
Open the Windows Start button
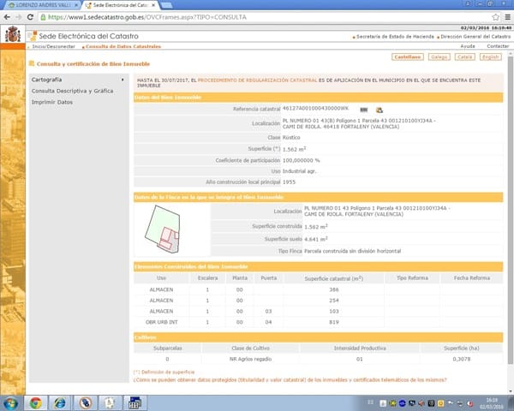(x=10, y=402)
